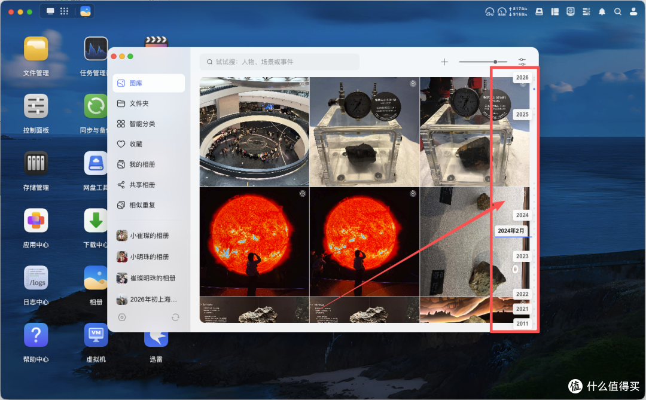646x400 pixels.
Task: Open the 2026年初上海… album
Action: tap(148, 300)
